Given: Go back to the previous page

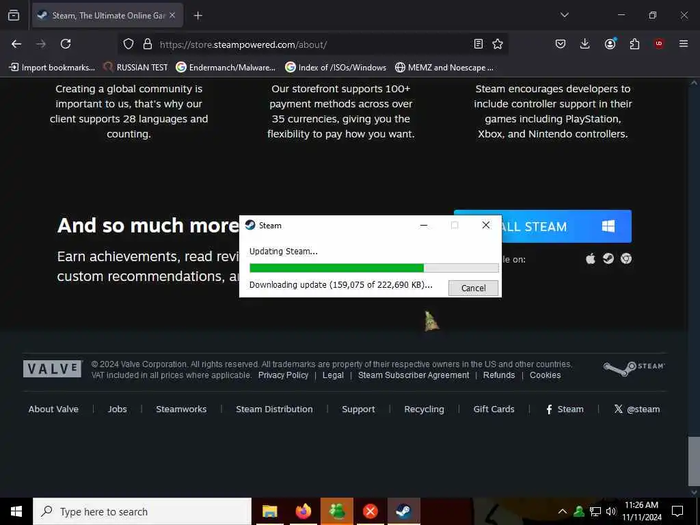Looking at the screenshot, I should (x=16, y=44).
